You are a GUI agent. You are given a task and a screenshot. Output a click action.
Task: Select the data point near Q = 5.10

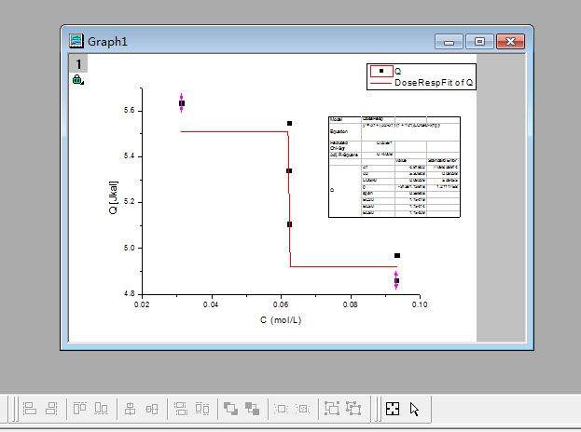289,224
